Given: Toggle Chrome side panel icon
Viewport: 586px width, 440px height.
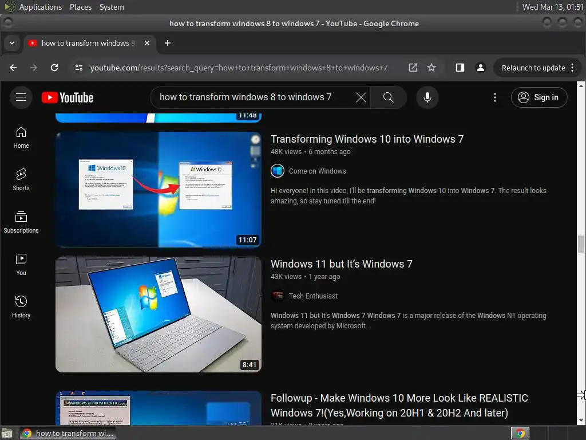Looking at the screenshot, I should (x=460, y=68).
